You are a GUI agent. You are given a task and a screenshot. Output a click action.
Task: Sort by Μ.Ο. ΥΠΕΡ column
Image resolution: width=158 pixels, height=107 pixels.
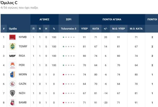(118, 28)
